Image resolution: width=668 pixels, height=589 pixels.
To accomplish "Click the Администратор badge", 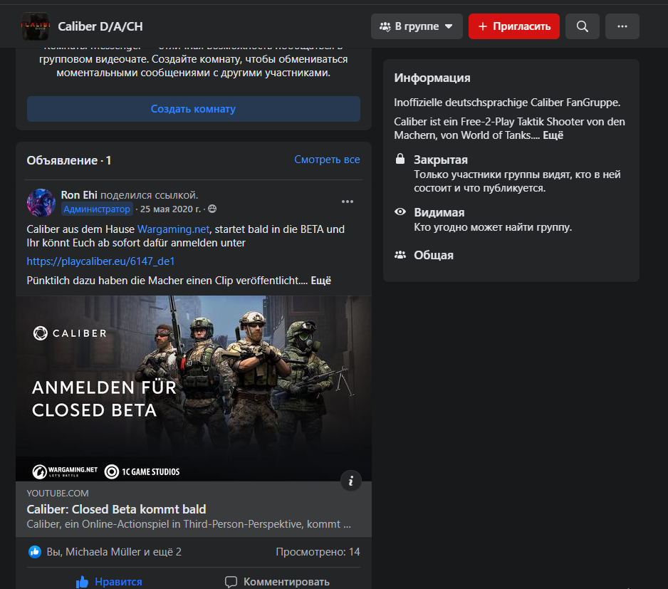I will click(x=97, y=209).
